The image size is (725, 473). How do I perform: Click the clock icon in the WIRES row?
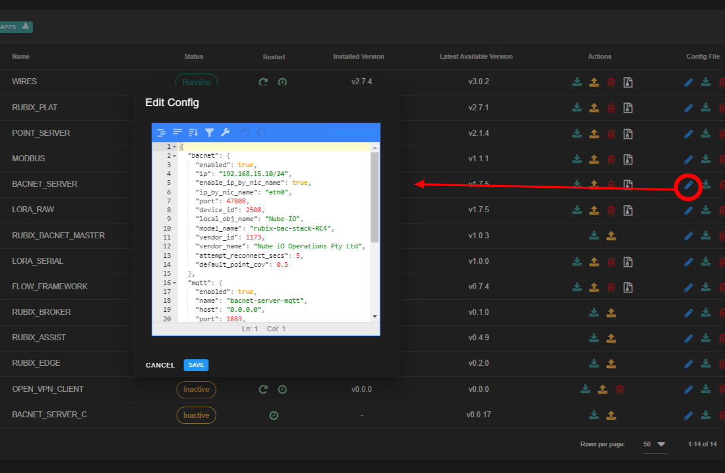pyautogui.click(x=282, y=82)
